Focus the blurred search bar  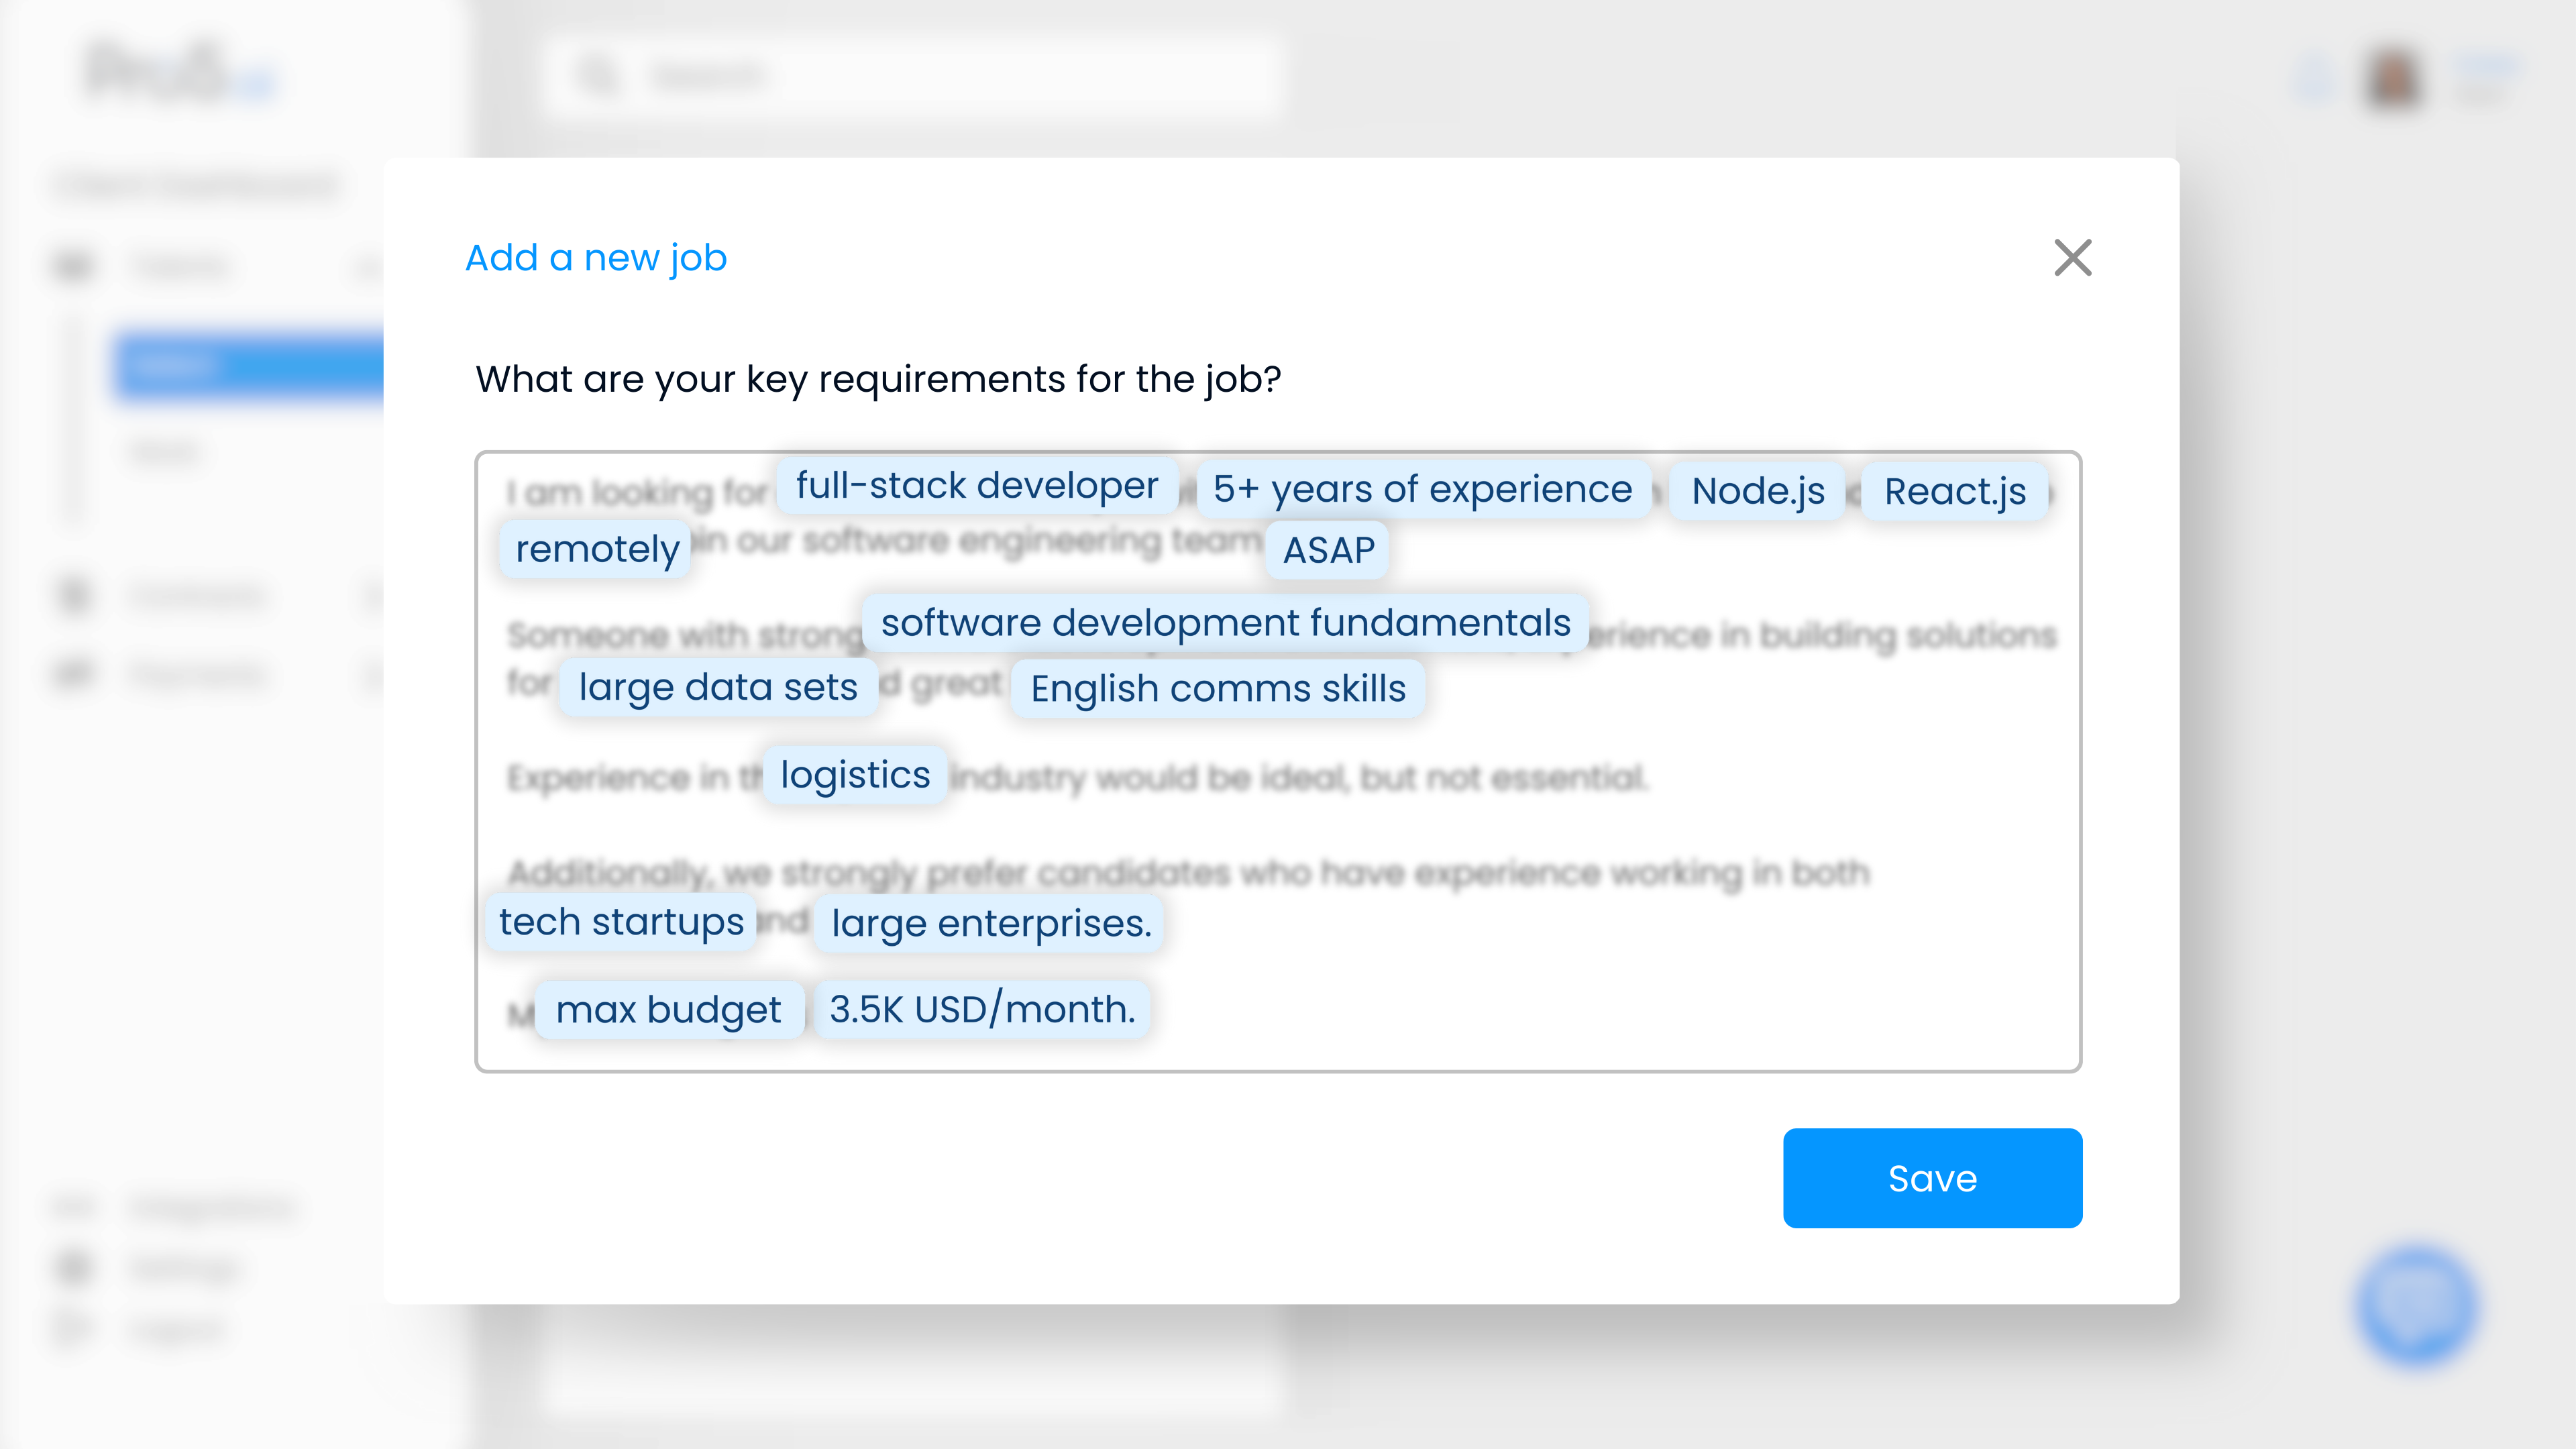click(x=910, y=77)
